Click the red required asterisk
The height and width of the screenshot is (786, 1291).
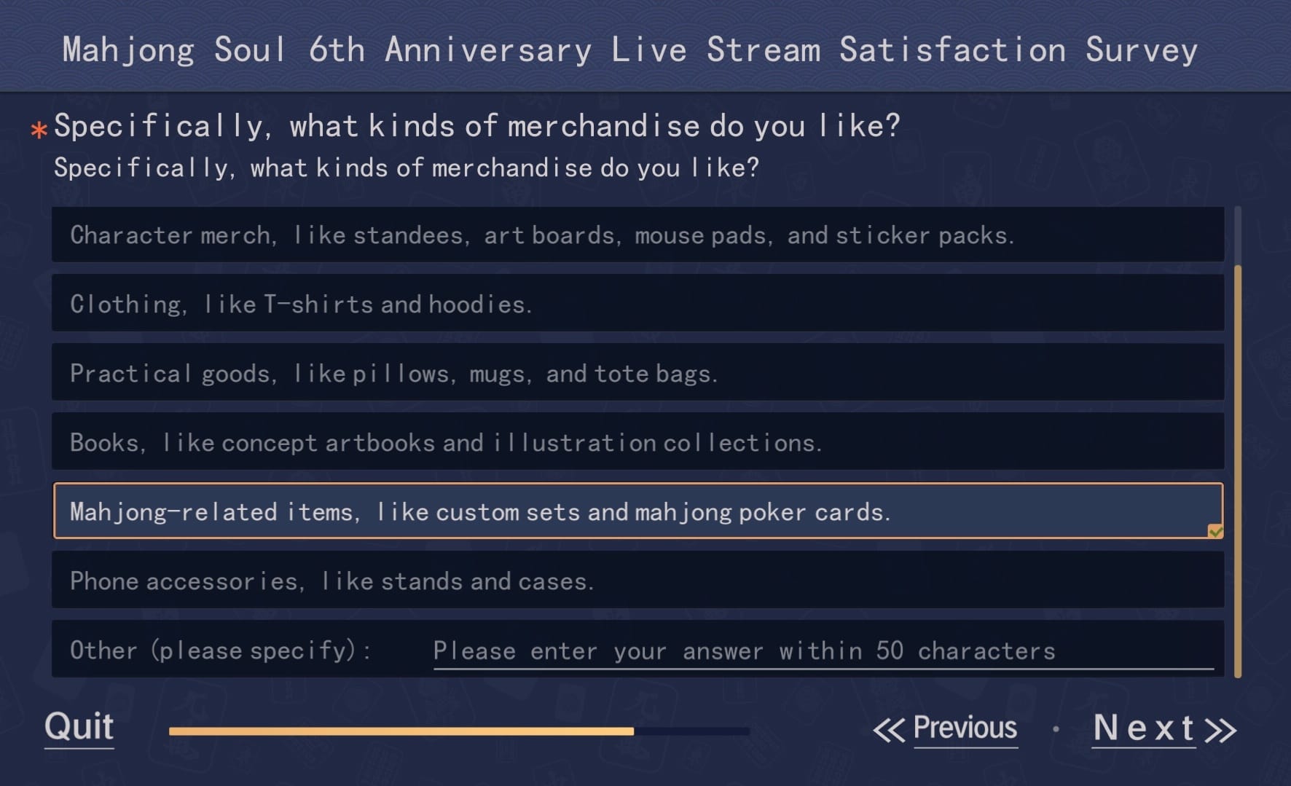[x=39, y=130]
